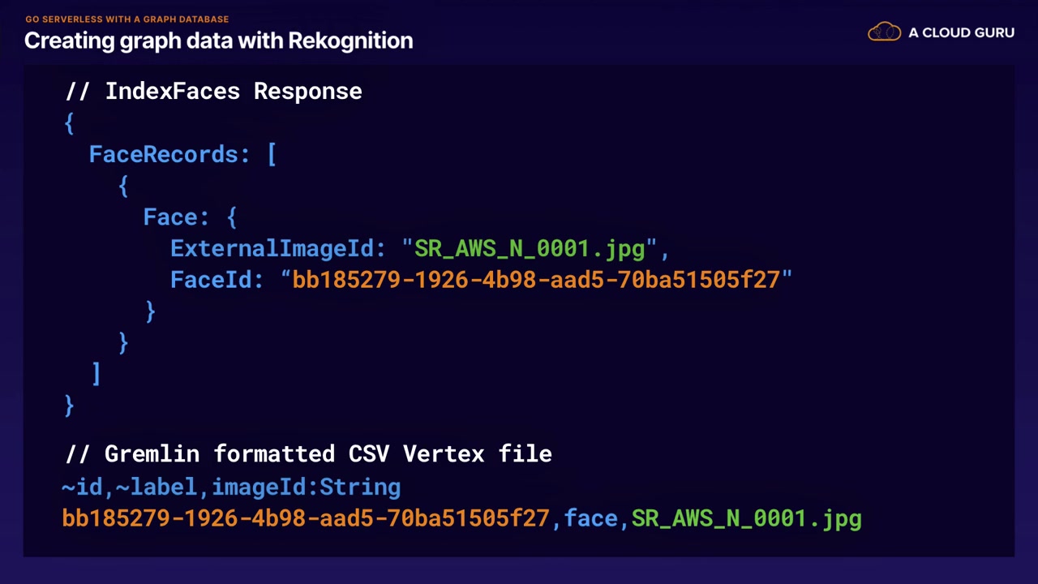Click the 'Face:' key in the JSON
Viewport: 1038px width, 584px height.
(x=176, y=217)
